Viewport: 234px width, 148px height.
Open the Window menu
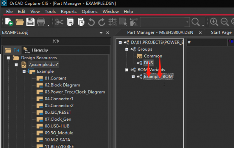coord(111,11)
